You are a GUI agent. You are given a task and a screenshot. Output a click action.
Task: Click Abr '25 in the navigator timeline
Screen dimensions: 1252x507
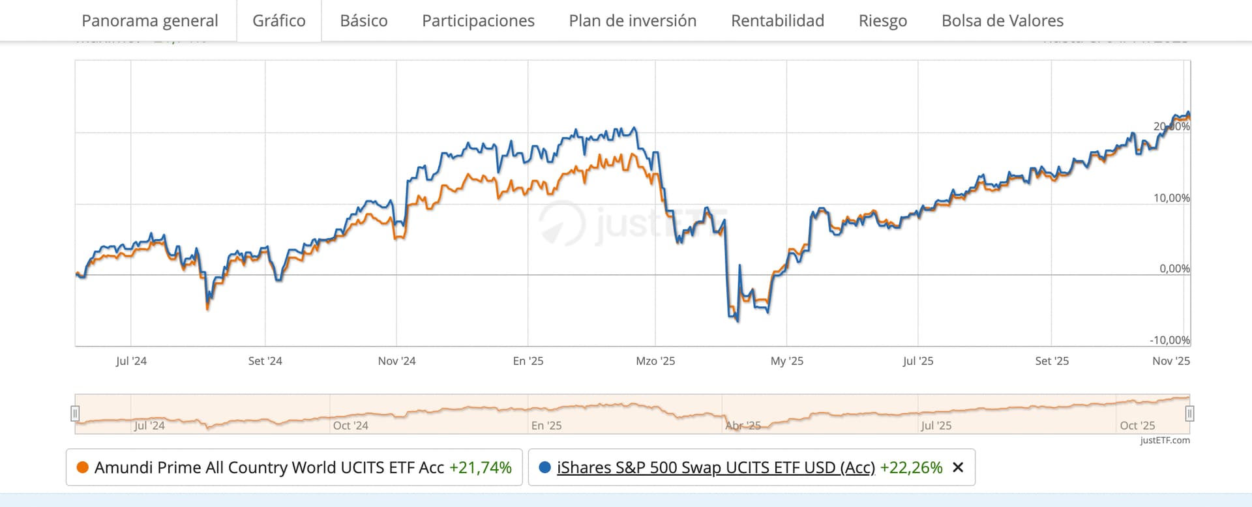(x=743, y=426)
